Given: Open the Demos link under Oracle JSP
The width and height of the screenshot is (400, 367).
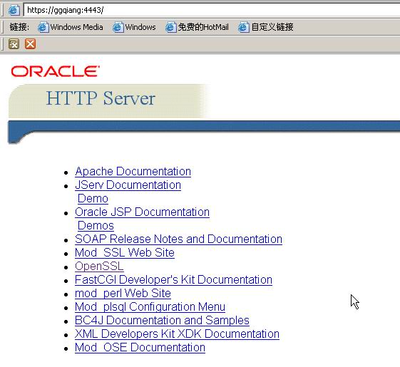Looking at the screenshot, I should point(96,225).
